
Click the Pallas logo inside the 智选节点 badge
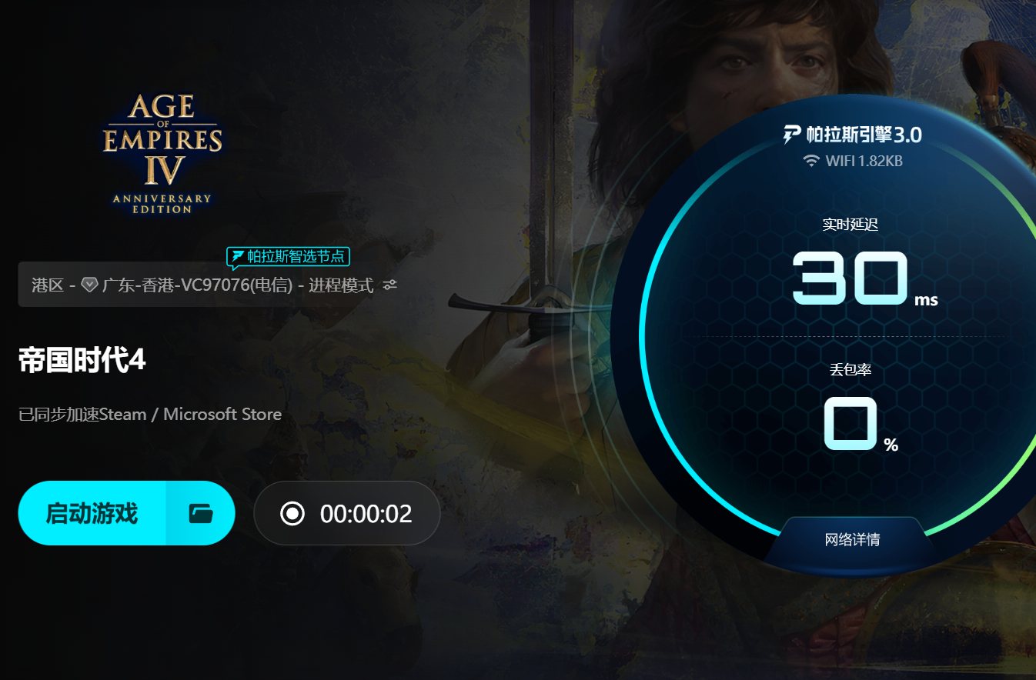(x=237, y=256)
